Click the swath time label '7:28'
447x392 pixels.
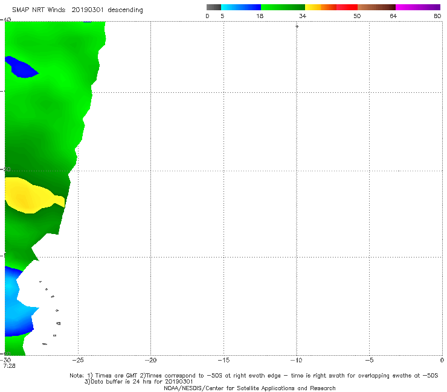[9, 366]
